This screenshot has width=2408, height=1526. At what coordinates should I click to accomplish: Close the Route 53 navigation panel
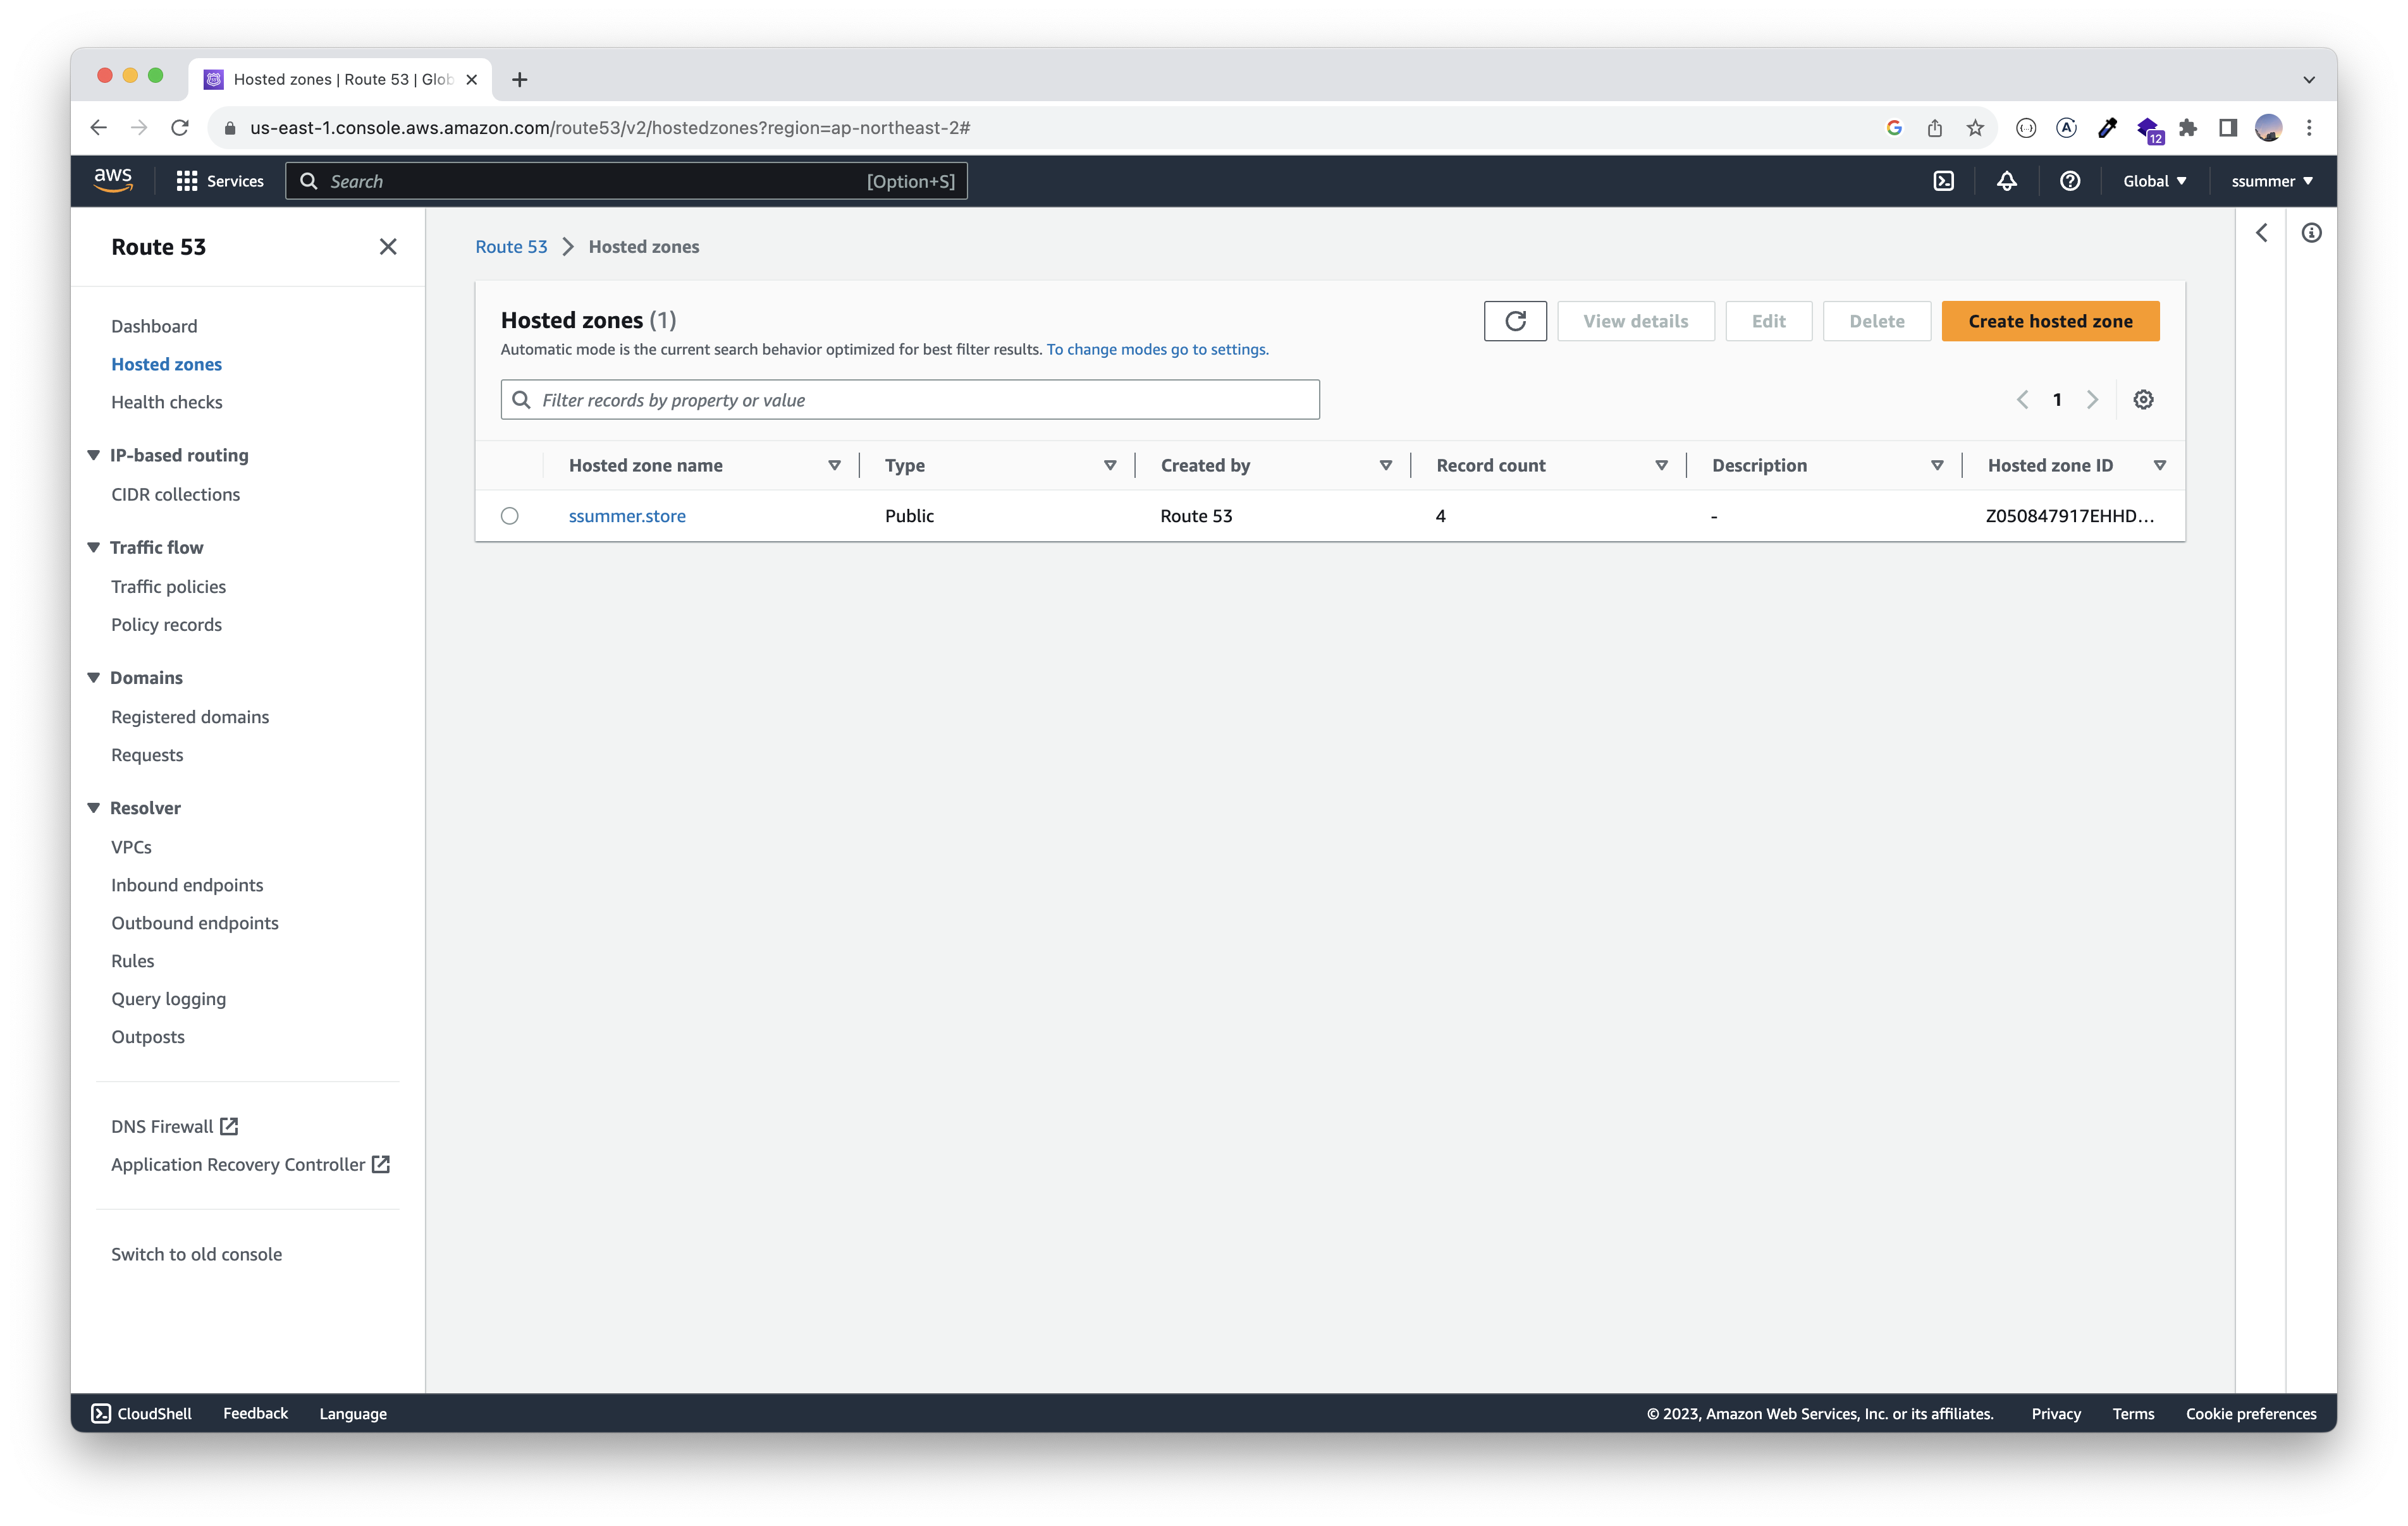coord(388,247)
